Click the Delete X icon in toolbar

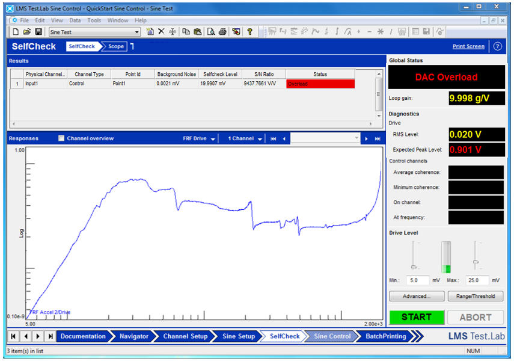pyautogui.click(x=161, y=32)
